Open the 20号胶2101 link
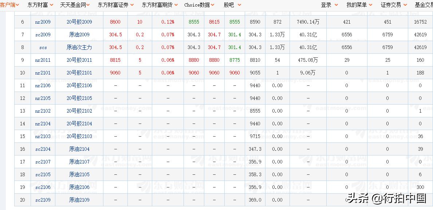The width and height of the screenshot is (433, 210). point(79,73)
